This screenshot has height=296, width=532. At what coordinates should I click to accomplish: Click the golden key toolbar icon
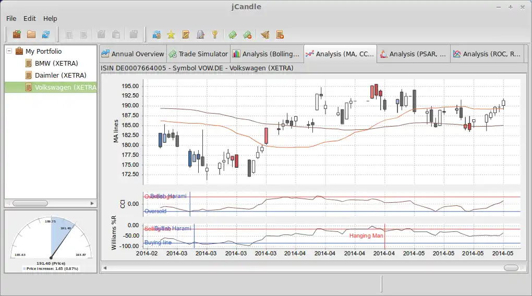click(215, 34)
